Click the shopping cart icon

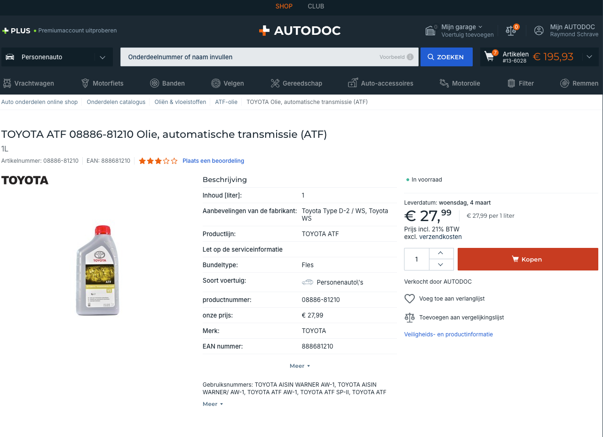(x=490, y=57)
